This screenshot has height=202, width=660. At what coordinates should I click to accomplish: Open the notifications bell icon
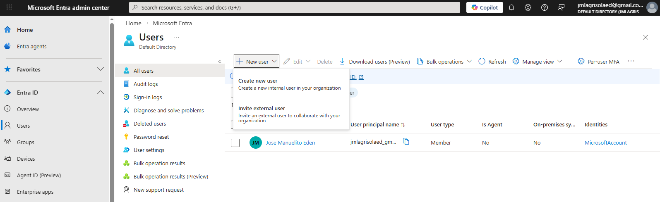pyautogui.click(x=511, y=7)
